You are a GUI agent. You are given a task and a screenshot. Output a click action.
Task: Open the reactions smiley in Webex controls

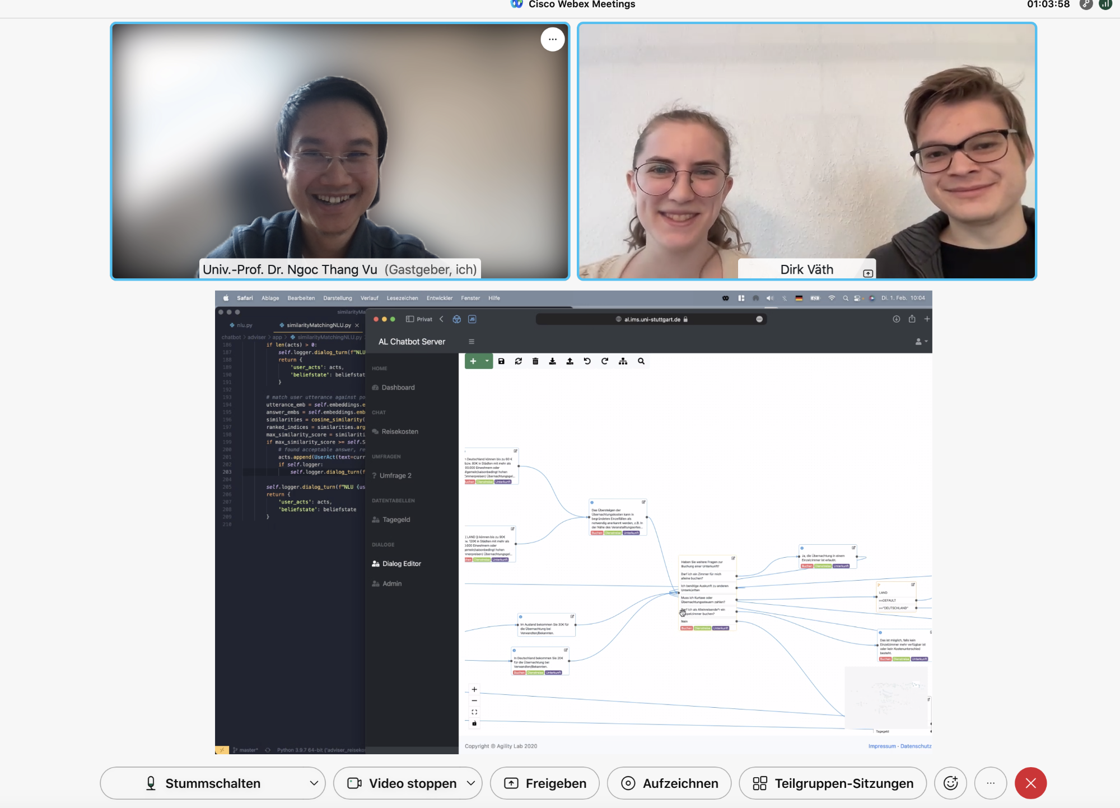pos(950,783)
